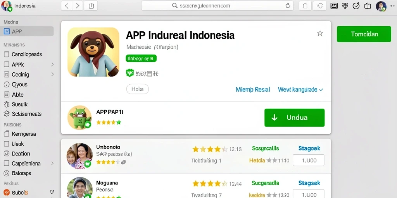
Task: Click the Tomcitlan green button
Action: tap(364, 34)
